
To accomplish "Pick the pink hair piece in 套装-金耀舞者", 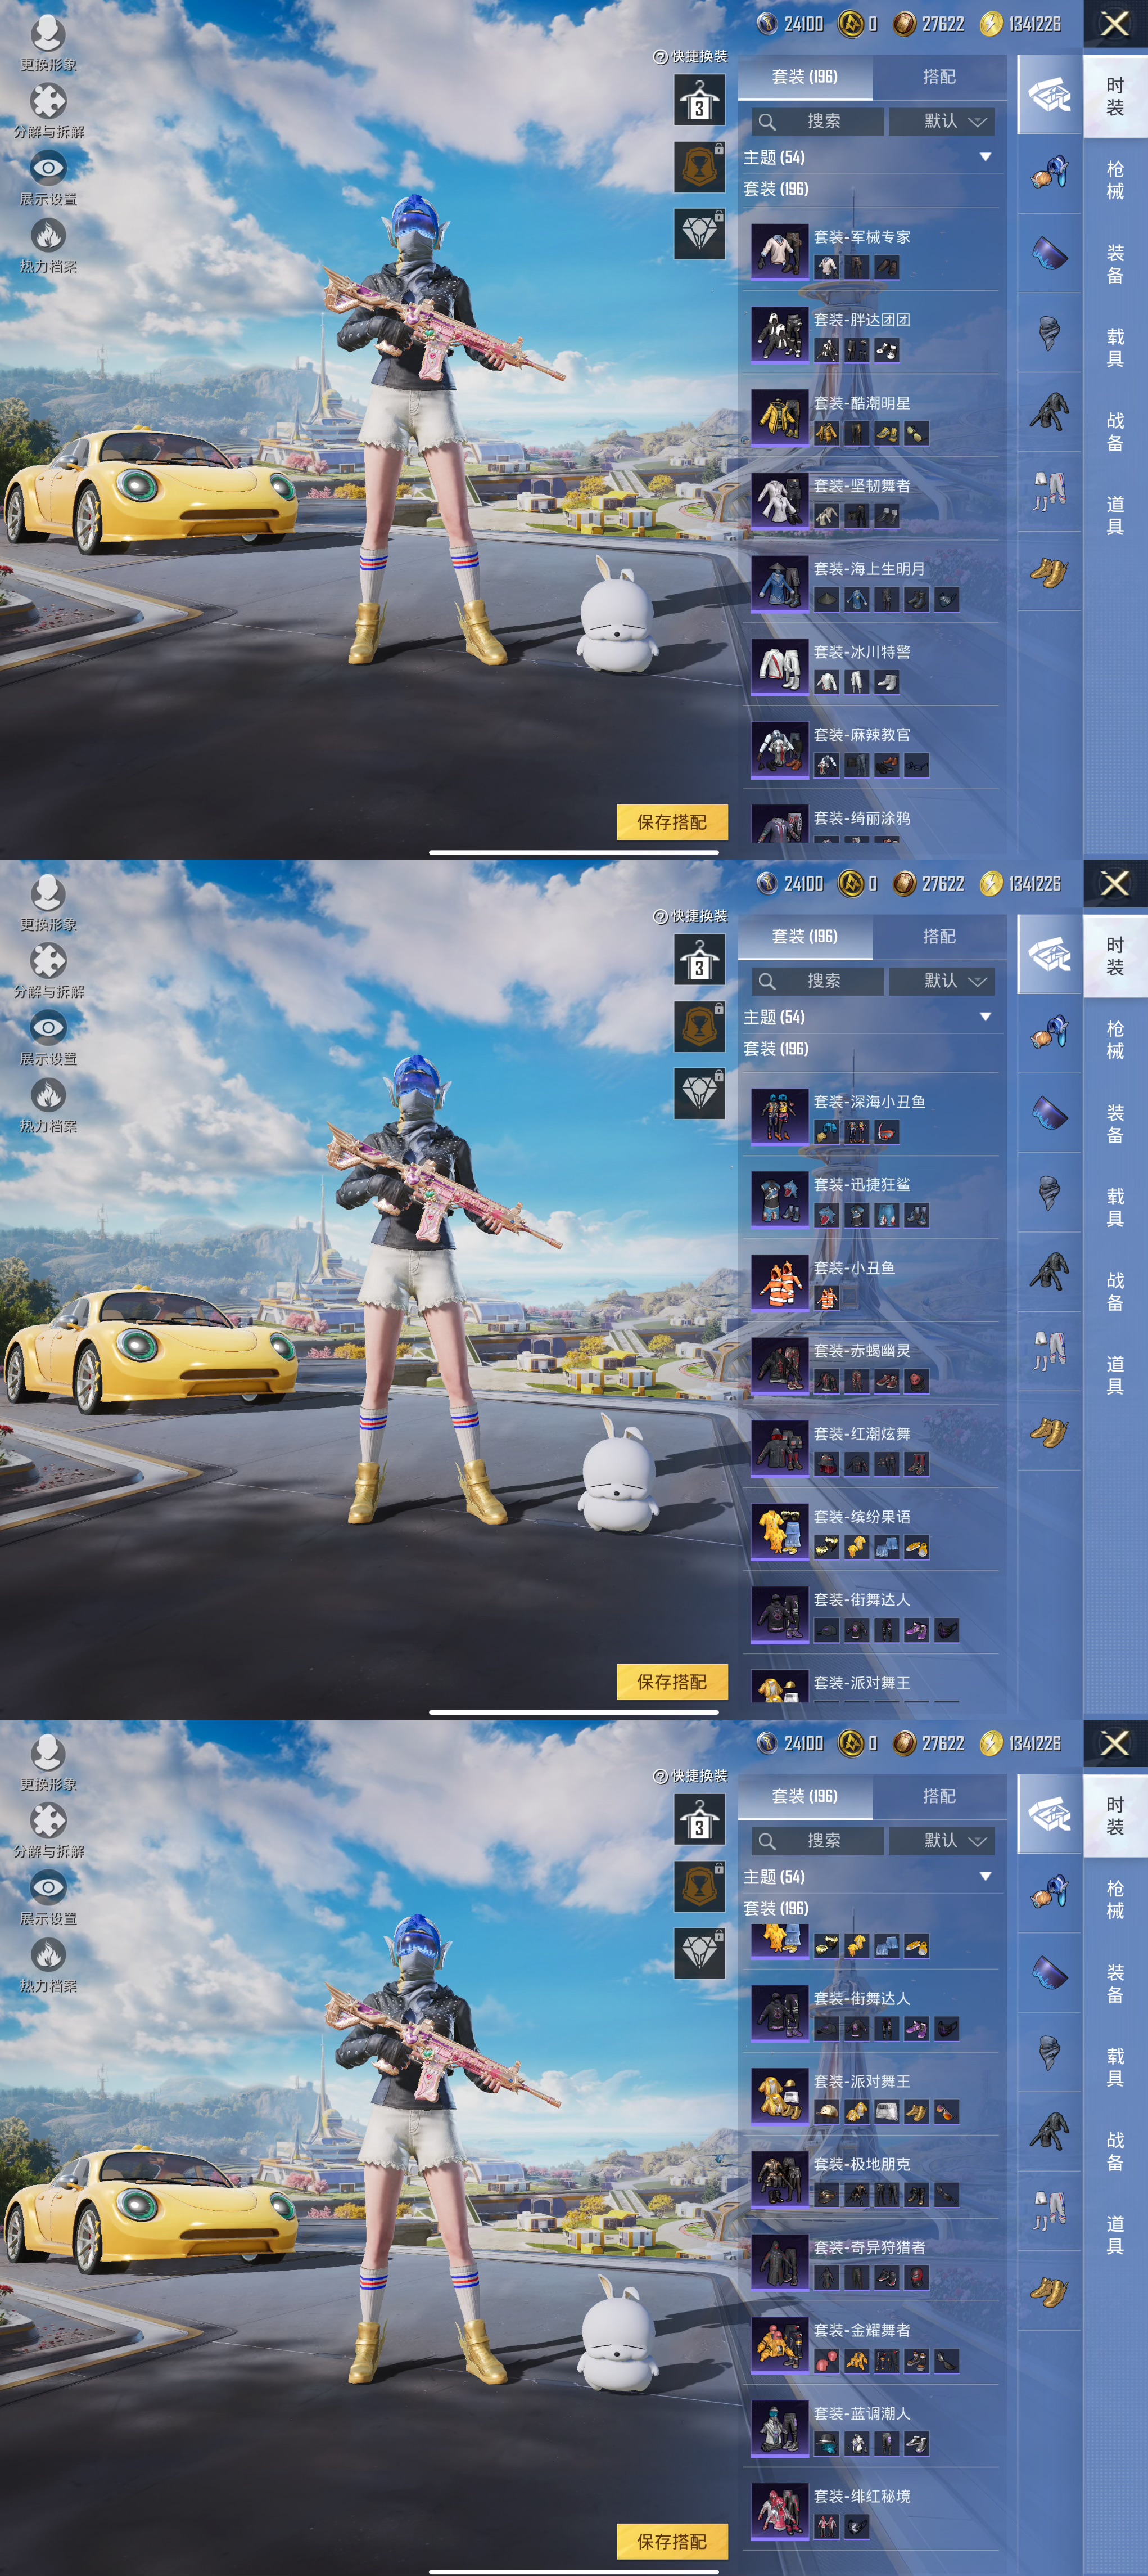I will 826,2360.
